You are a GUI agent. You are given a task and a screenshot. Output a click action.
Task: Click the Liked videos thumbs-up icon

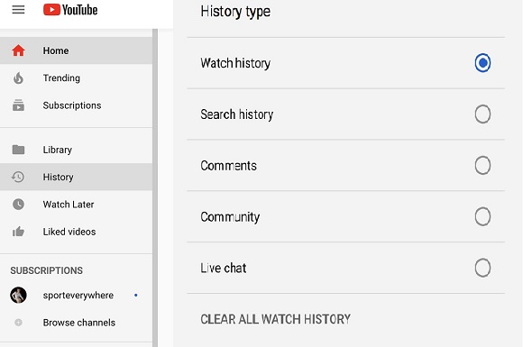[18, 232]
